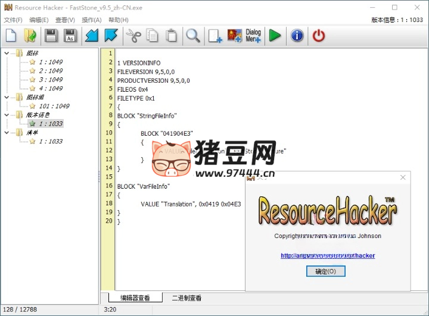Click the 3:20 cursor position status
429x316 pixels.
coord(110,309)
